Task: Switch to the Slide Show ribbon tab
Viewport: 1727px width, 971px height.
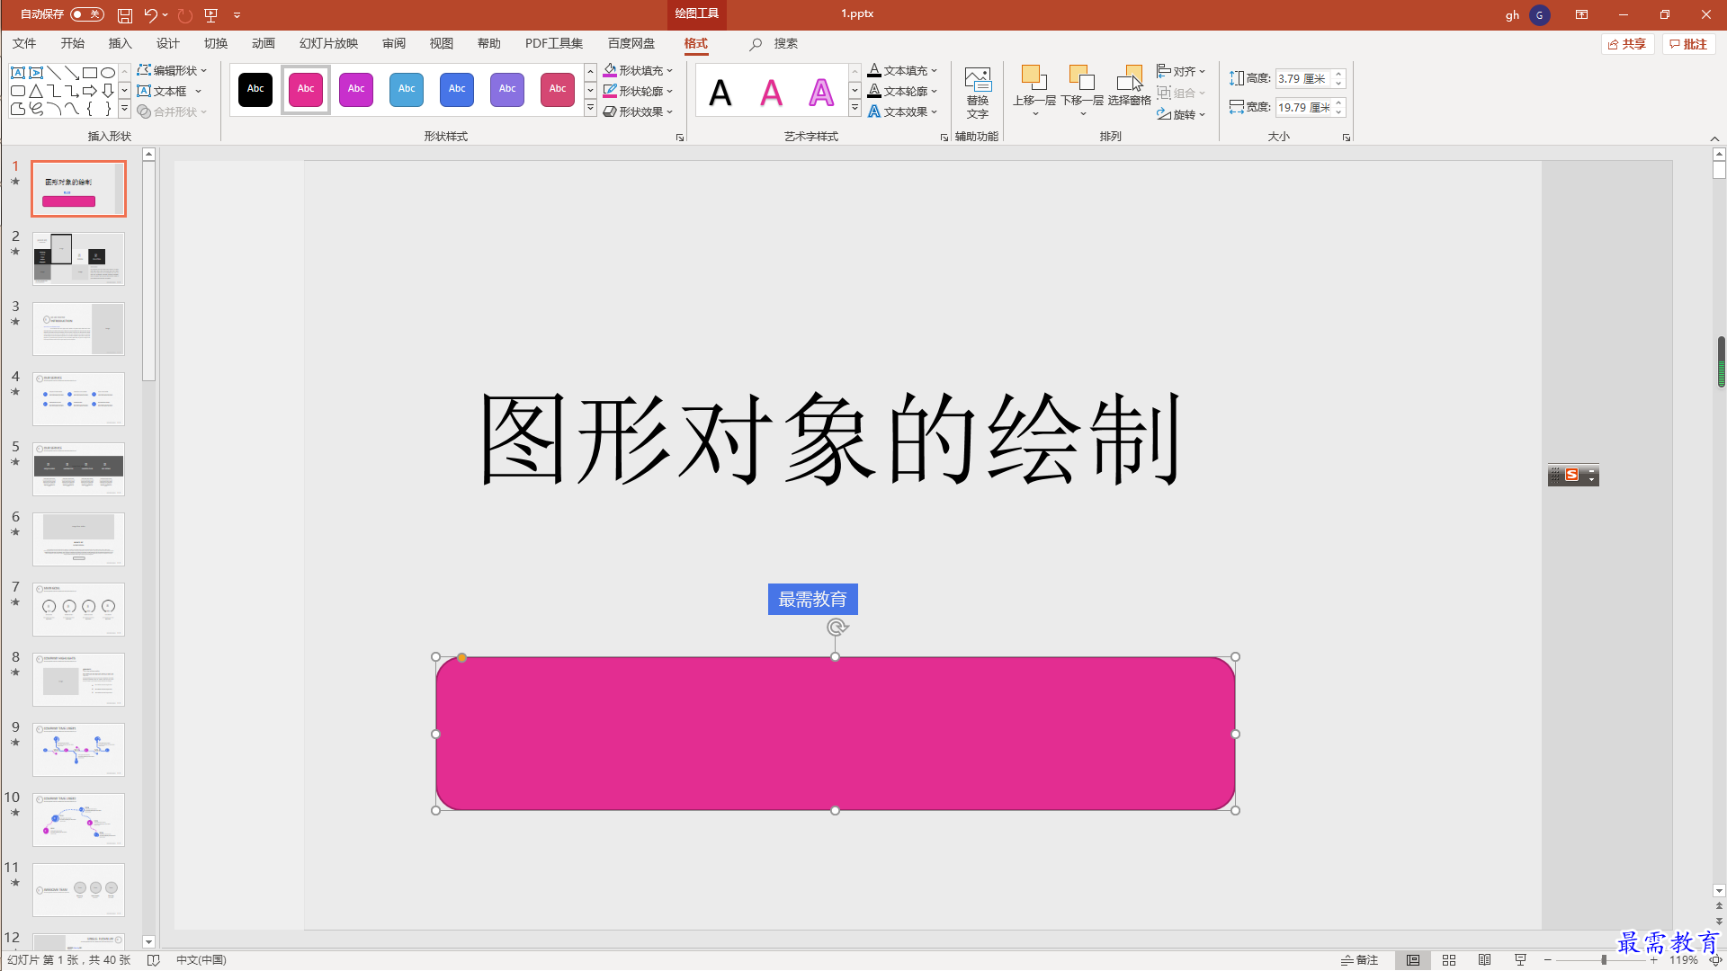Action: pyautogui.click(x=328, y=43)
